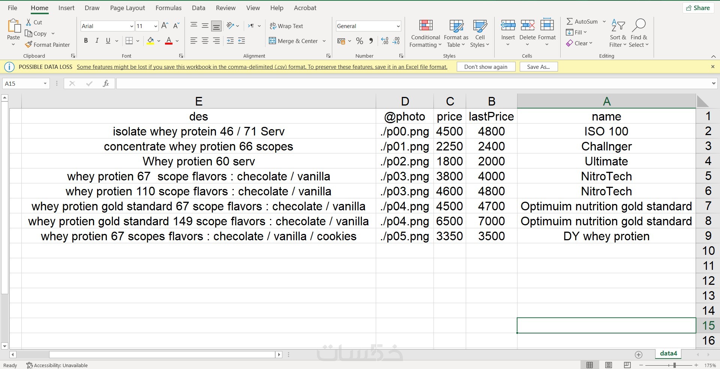Open Format as Table gallery
The width and height of the screenshot is (720, 369).
tap(456, 33)
